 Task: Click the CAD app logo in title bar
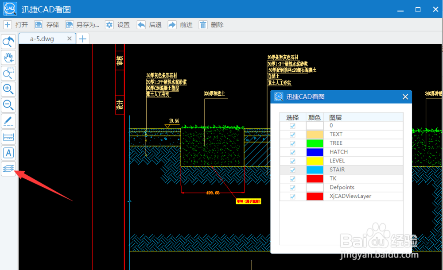pyautogui.click(x=10, y=9)
